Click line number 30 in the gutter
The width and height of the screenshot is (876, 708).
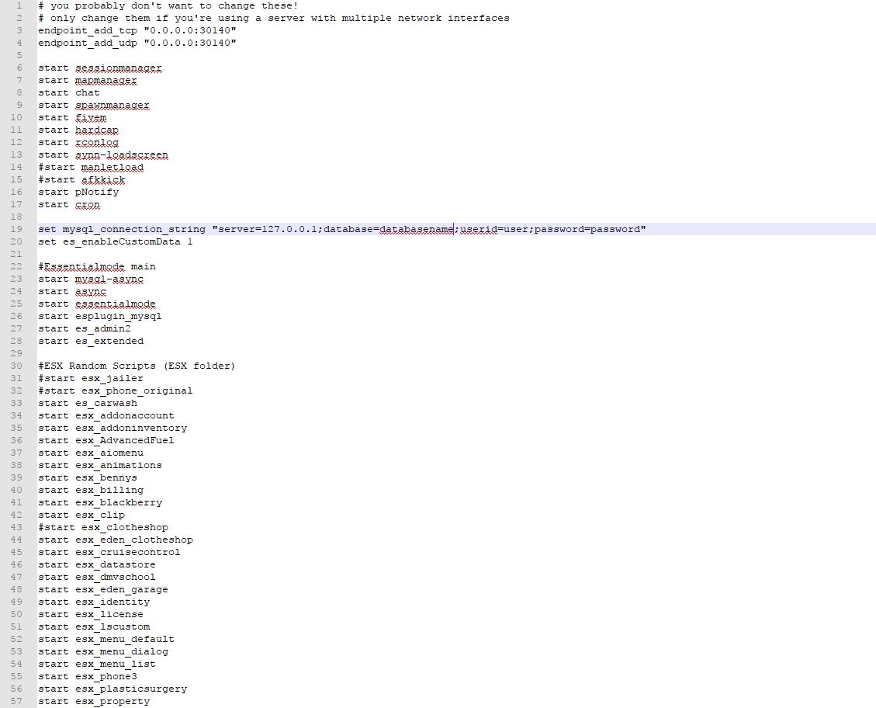16,366
